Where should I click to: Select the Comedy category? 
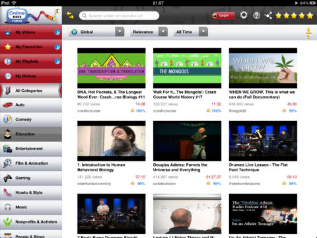(x=31, y=119)
